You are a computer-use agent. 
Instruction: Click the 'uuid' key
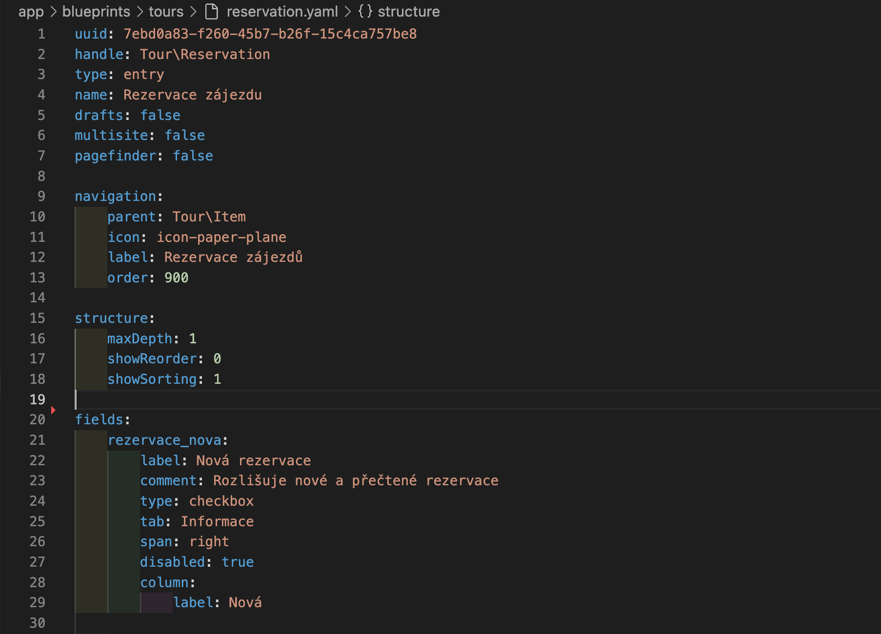(x=91, y=34)
